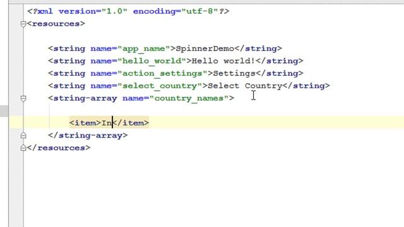This screenshot has width=404, height=227.
Task: Click the Hello world! string content
Action: [x=223, y=61]
